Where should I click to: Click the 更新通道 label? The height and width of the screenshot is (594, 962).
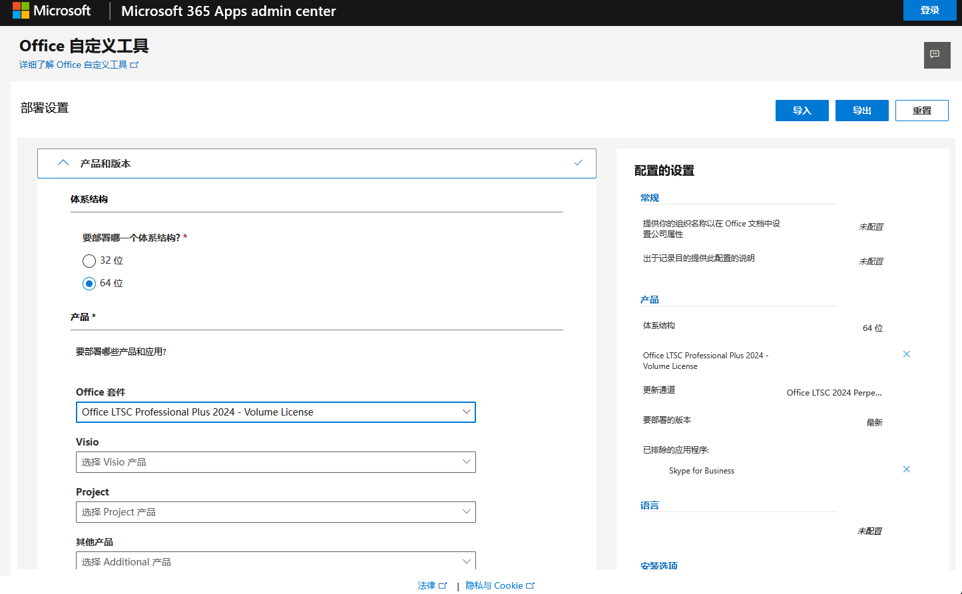click(x=659, y=390)
